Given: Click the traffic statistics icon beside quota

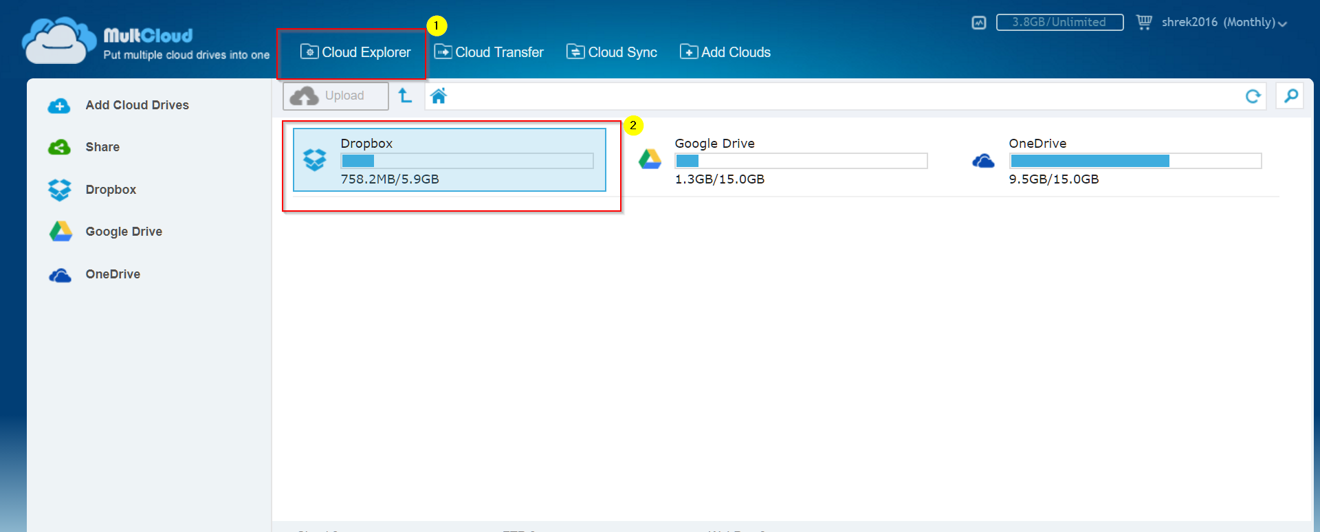Looking at the screenshot, I should click(x=979, y=23).
